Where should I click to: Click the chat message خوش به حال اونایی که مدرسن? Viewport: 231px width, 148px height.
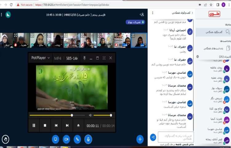tap(170, 77)
